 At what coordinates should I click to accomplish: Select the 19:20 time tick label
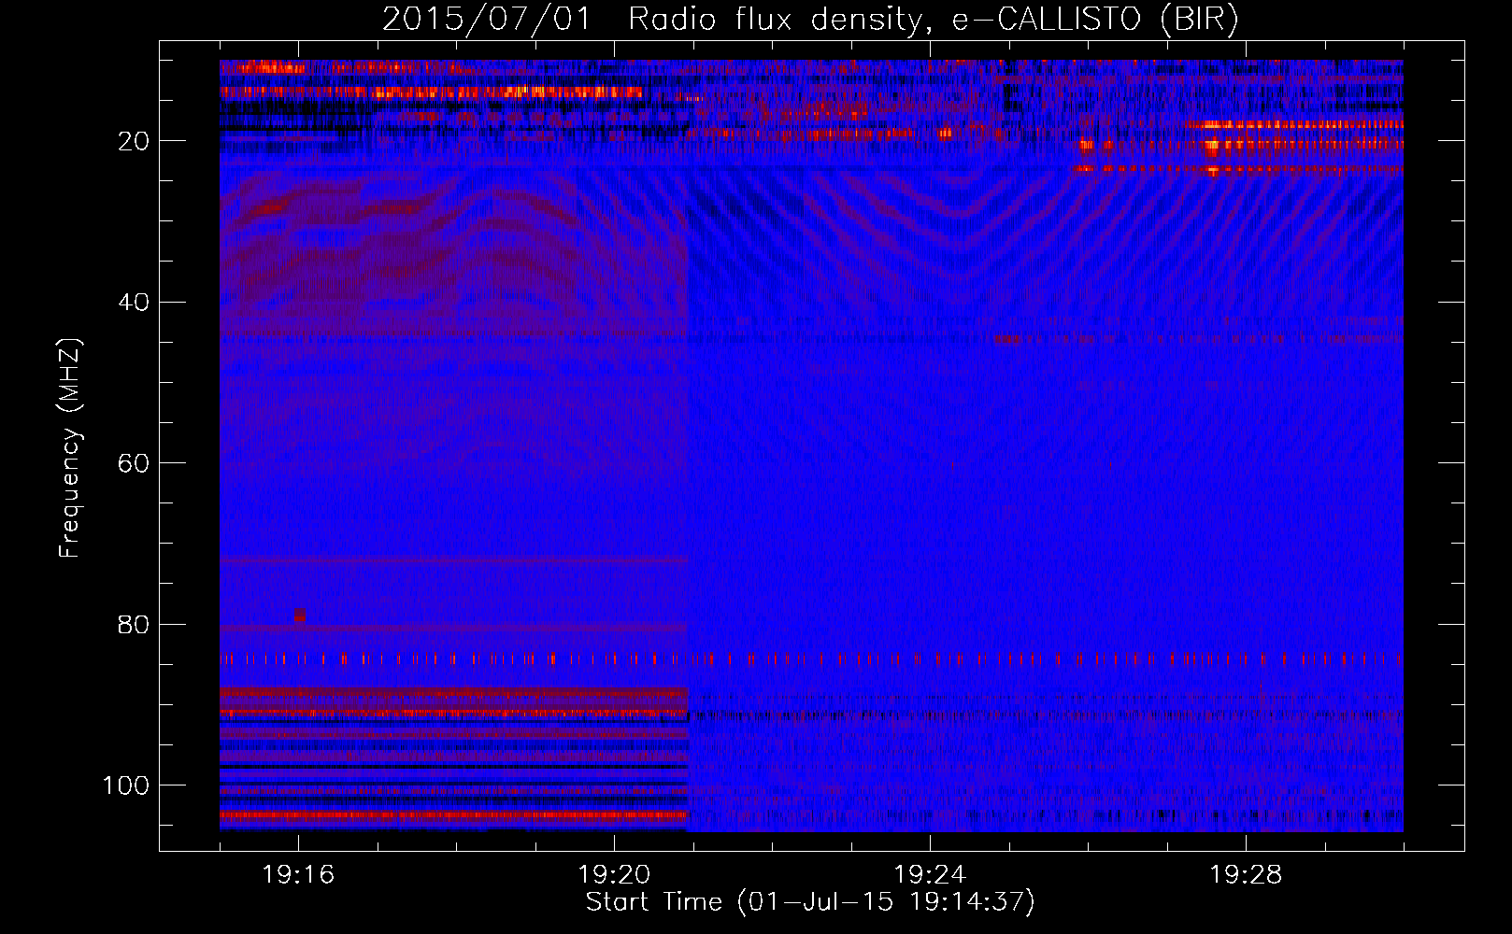[614, 875]
